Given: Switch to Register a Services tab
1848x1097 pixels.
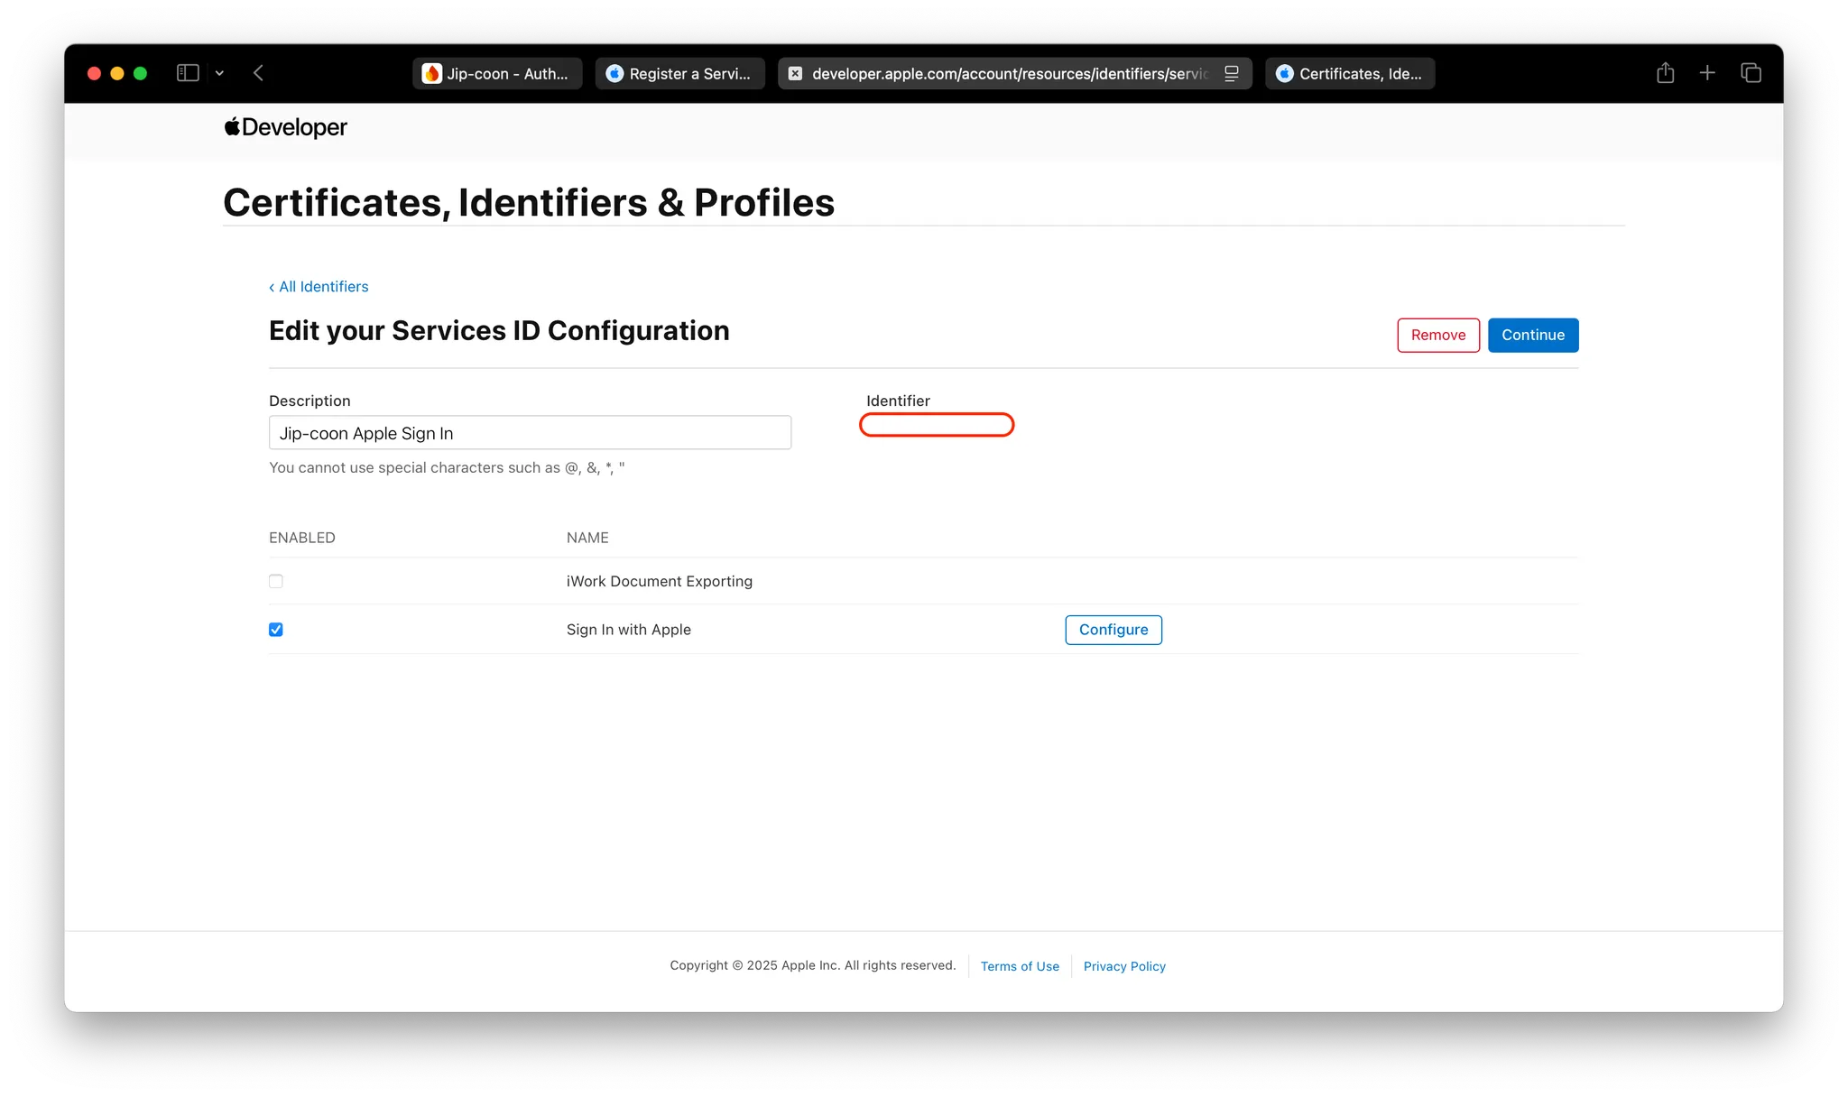Looking at the screenshot, I should [679, 74].
